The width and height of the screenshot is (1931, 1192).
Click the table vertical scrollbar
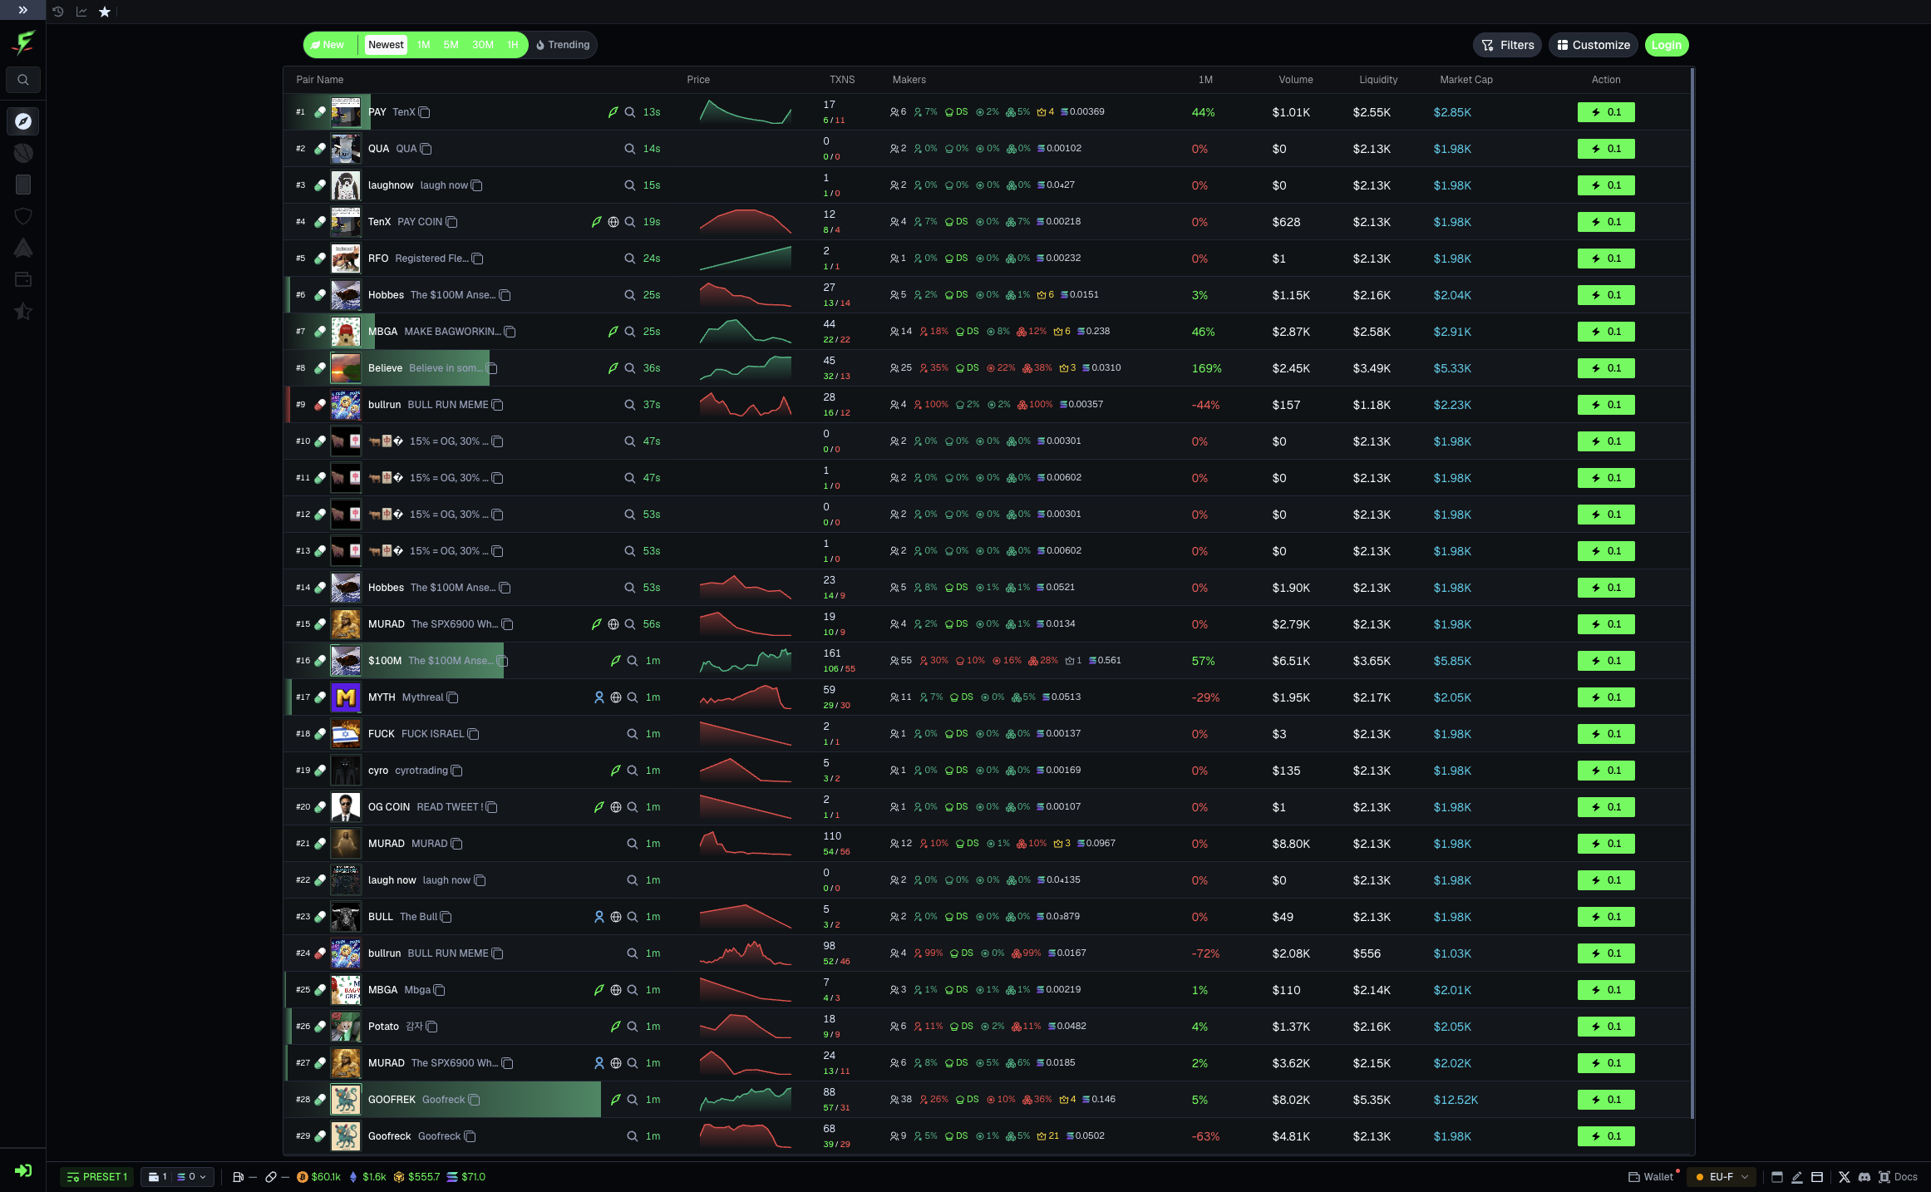pos(1692,593)
